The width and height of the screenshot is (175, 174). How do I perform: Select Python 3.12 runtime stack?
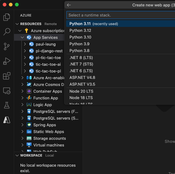pyautogui.click(x=121, y=31)
